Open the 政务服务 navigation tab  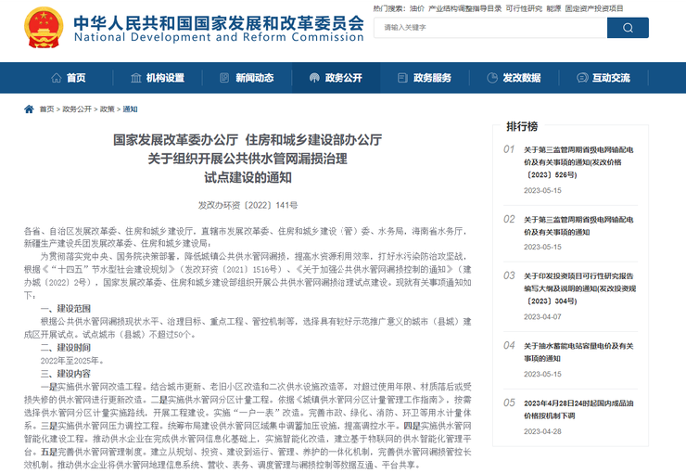[x=425, y=78]
